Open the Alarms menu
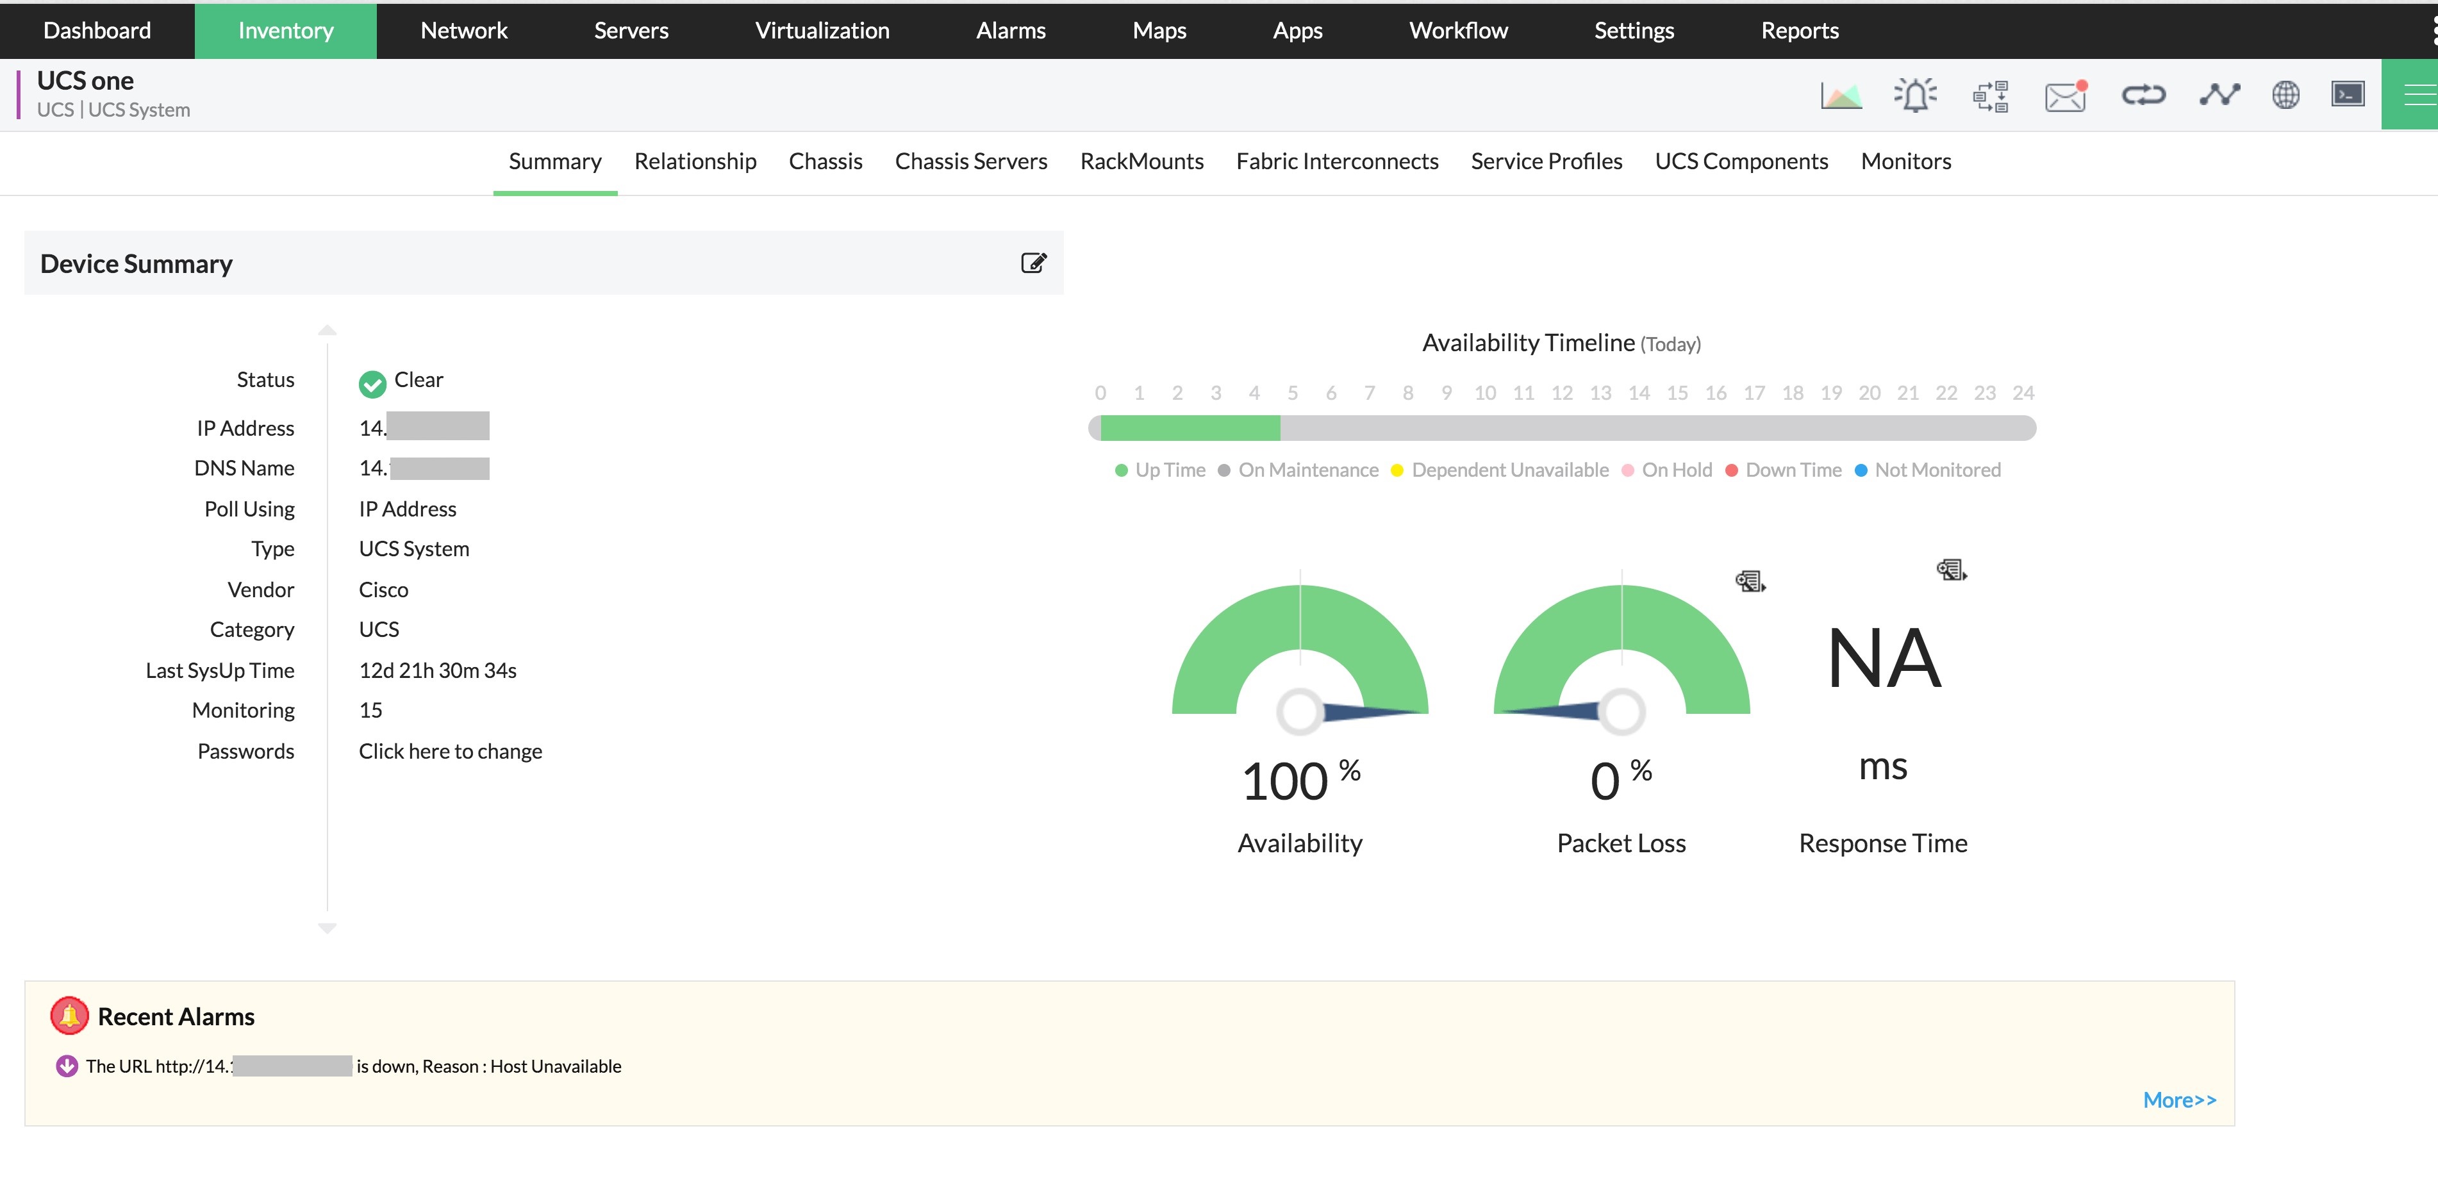Viewport: 2438px width, 1197px height. pyautogui.click(x=1010, y=30)
